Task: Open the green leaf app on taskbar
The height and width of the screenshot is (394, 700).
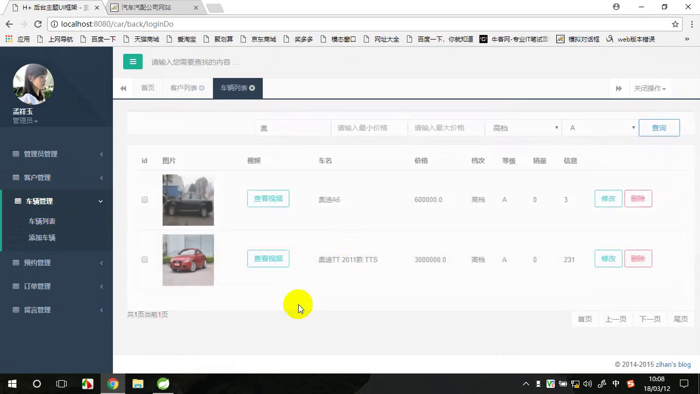Action: coord(163,384)
